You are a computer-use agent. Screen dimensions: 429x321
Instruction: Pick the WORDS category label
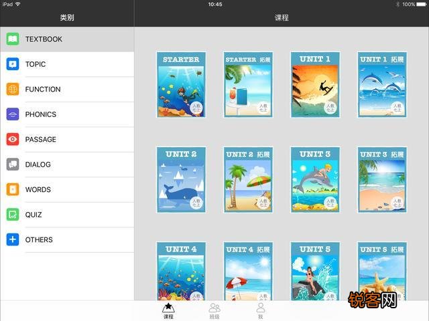click(38, 190)
